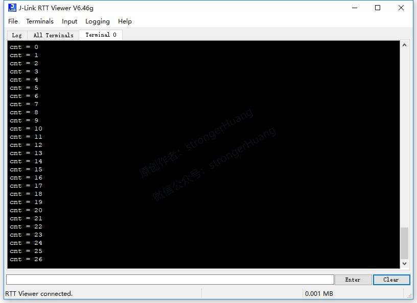Image resolution: width=417 pixels, height=303 pixels.
Task: Click the '0.001 MB' status bar value
Action: (x=319, y=293)
